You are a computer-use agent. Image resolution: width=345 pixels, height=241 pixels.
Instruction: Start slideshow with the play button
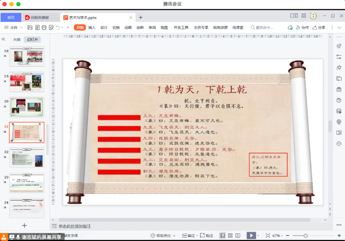tap(250, 236)
